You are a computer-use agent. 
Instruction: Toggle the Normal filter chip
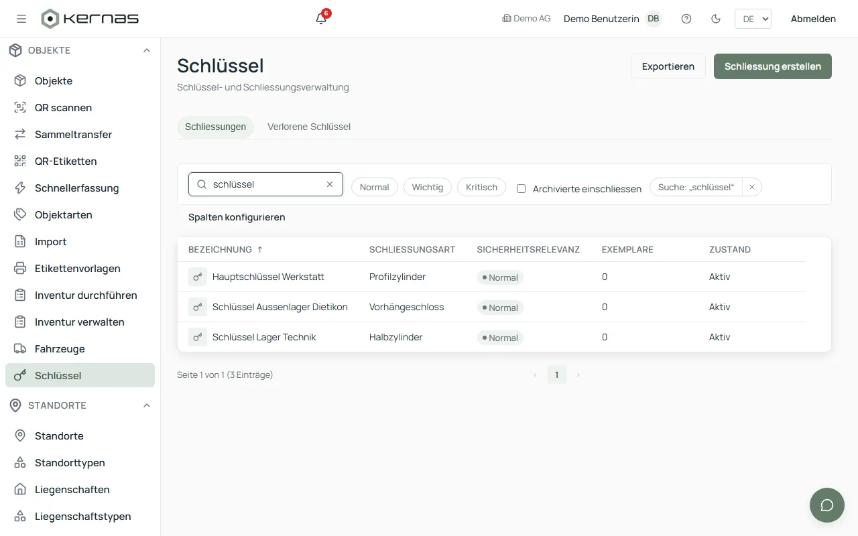(375, 187)
